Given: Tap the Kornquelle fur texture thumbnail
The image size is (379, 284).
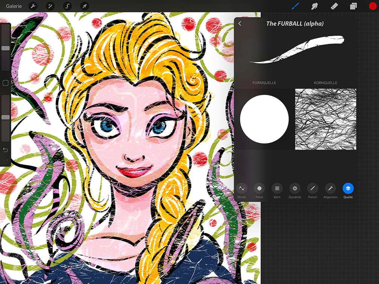Looking at the screenshot, I should [x=325, y=119].
